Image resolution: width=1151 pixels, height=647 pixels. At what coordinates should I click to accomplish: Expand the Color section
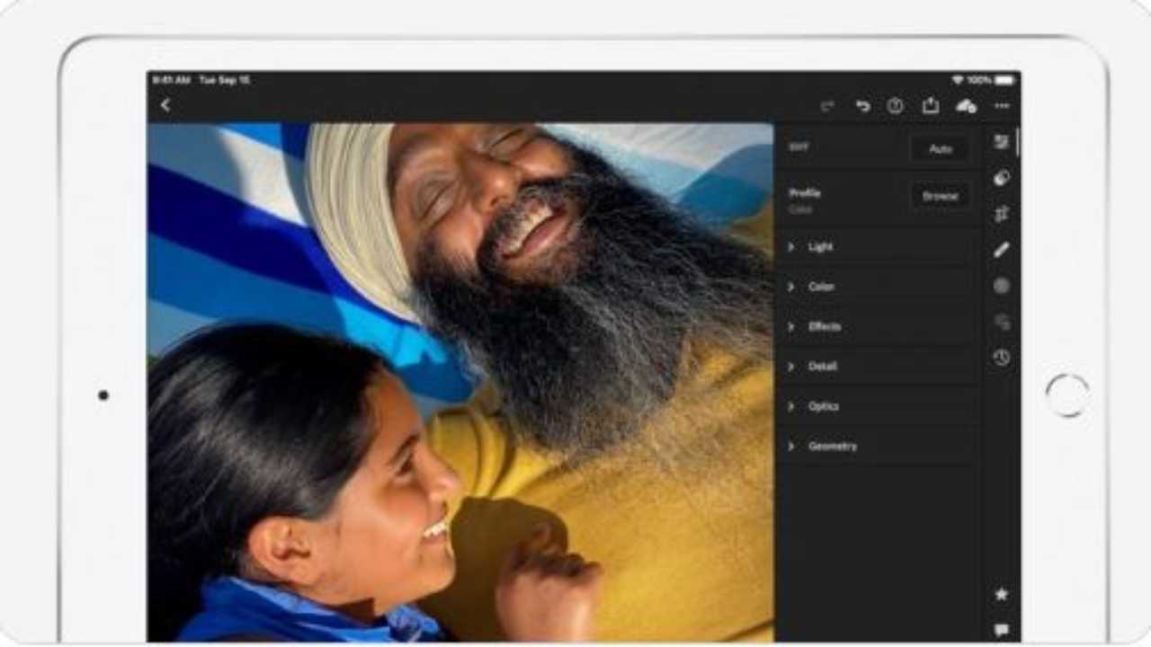click(x=878, y=287)
